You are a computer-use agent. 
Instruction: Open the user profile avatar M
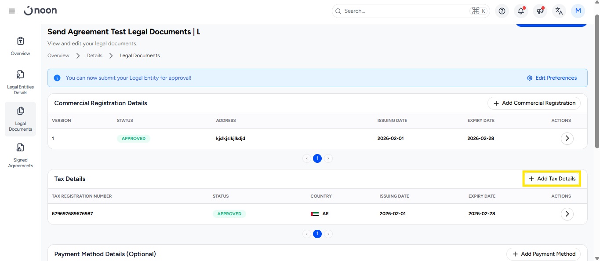[578, 11]
